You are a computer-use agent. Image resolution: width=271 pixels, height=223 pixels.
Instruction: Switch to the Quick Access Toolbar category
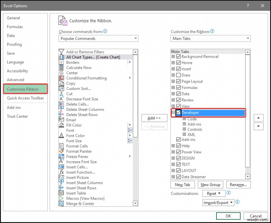coord(25,98)
